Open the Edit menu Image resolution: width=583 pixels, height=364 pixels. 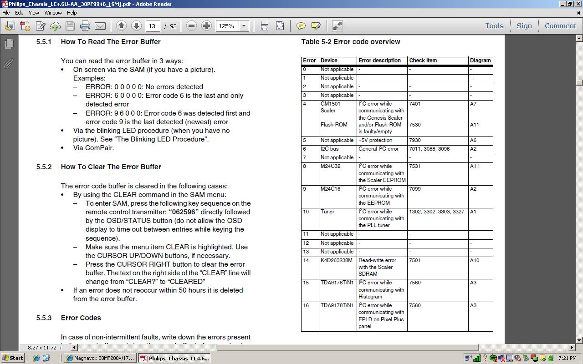pyautogui.click(x=19, y=13)
